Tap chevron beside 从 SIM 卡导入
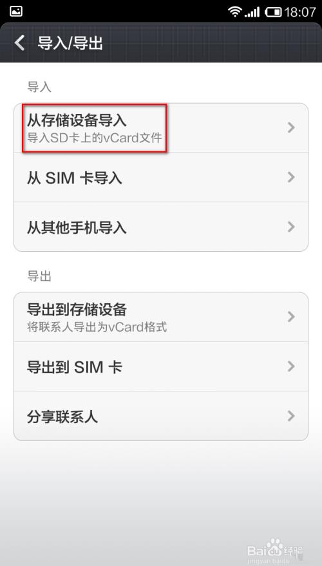 coord(291,177)
